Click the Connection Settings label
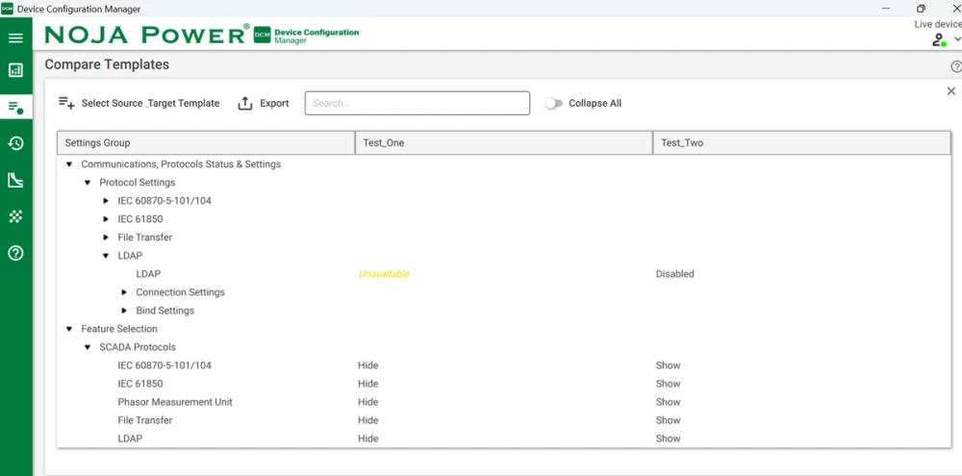This screenshot has width=962, height=476. [181, 292]
